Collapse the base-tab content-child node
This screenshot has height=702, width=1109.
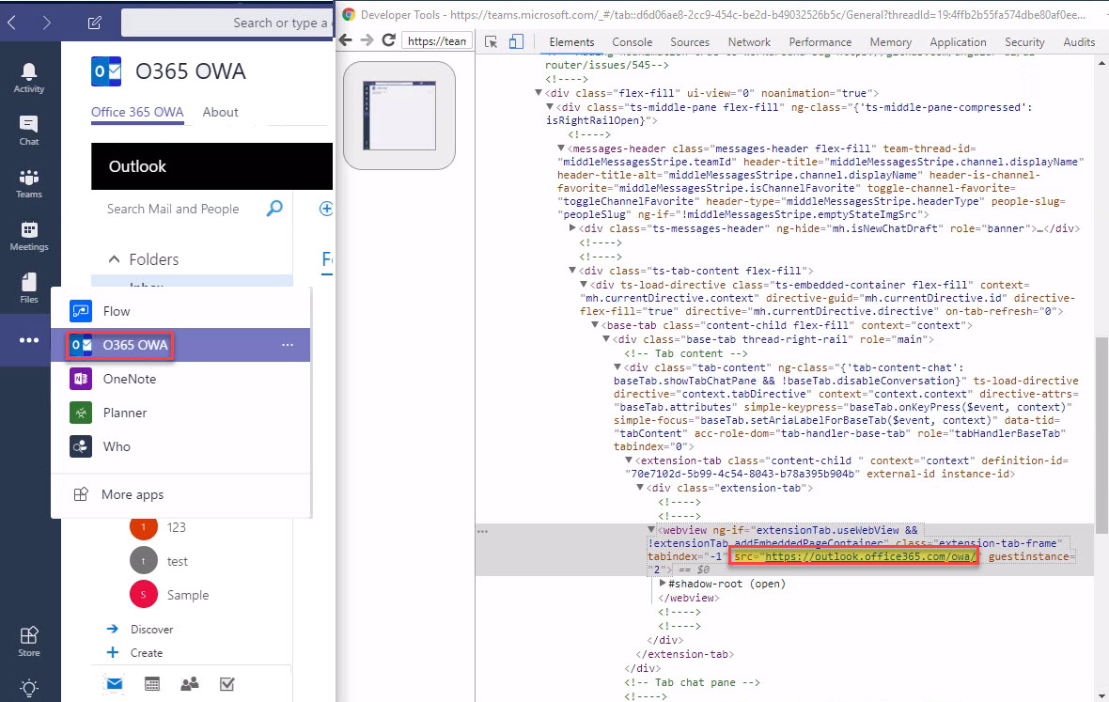click(595, 325)
